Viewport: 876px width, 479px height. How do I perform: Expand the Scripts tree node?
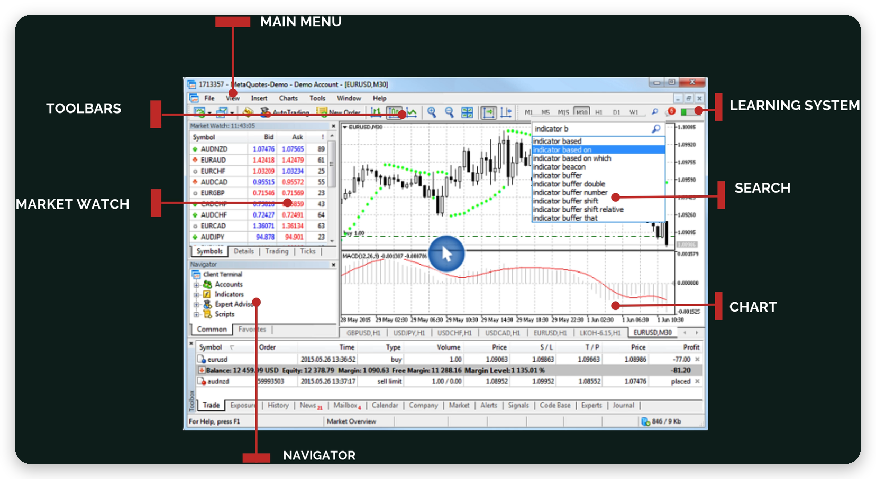point(196,315)
